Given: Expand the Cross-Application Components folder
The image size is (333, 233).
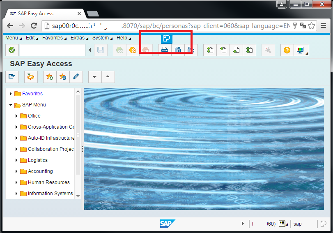Looking at the screenshot, I should [16, 127].
